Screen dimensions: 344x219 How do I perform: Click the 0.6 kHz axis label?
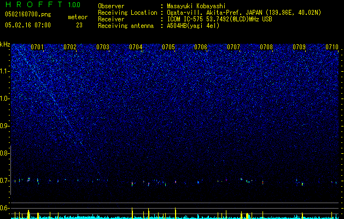point(4,208)
